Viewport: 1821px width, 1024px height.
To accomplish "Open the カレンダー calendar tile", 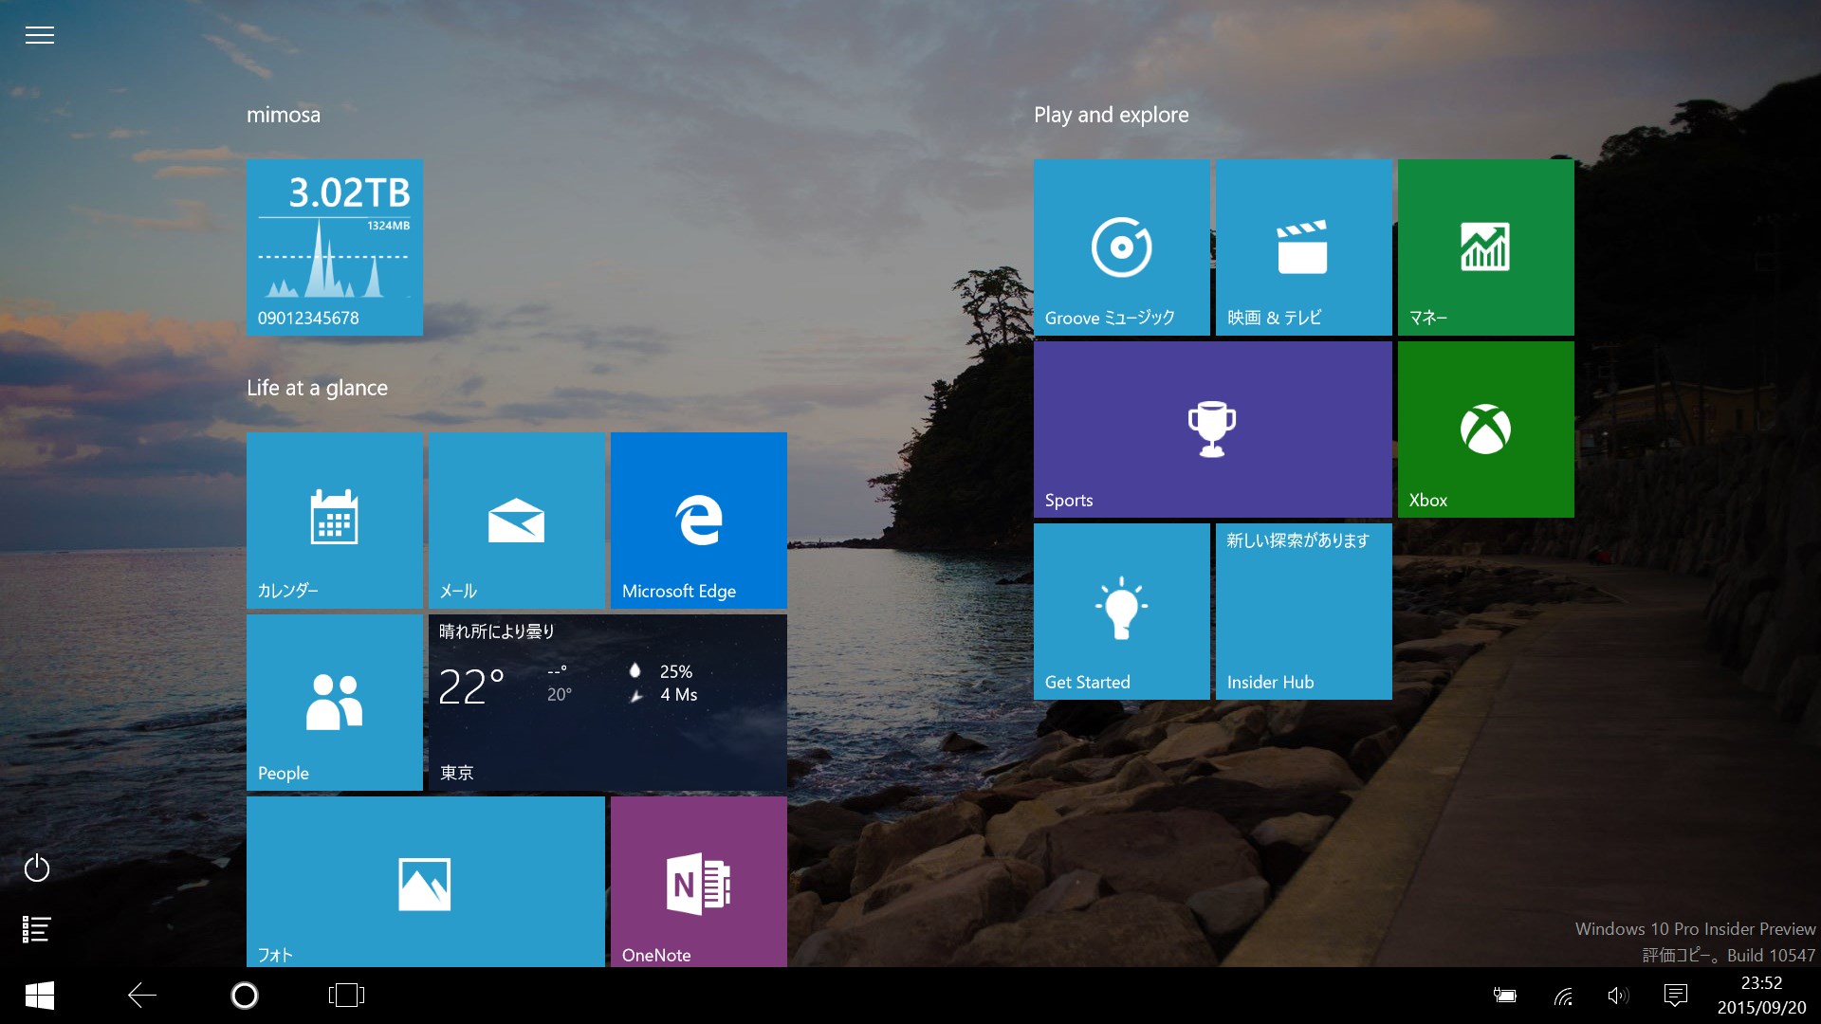I will click(334, 520).
